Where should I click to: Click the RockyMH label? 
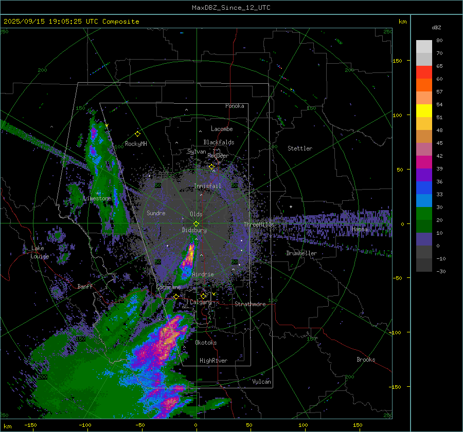pos(136,144)
